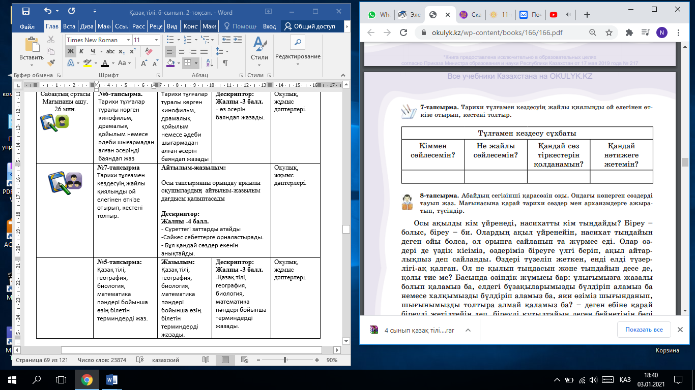Open the font size dropdown

coord(156,40)
